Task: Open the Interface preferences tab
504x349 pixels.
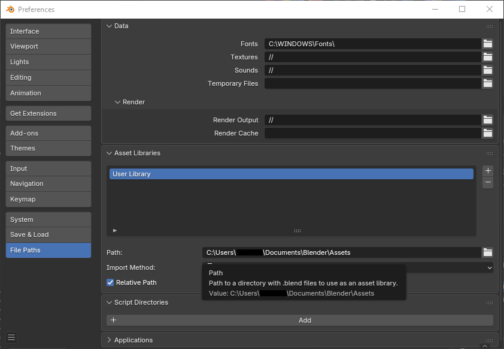Action: pos(48,31)
